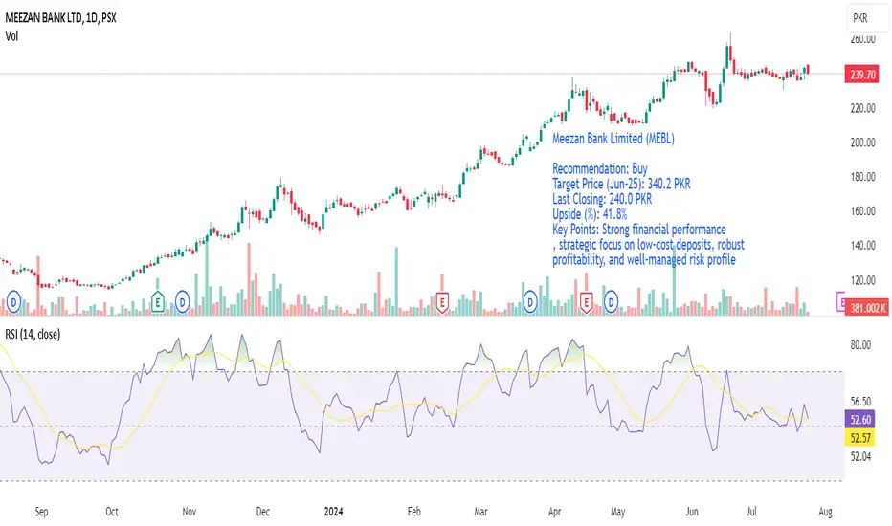Image resolution: width=892 pixels, height=526 pixels.
Task: Click the Aug label on time axis
Action: coord(825,512)
